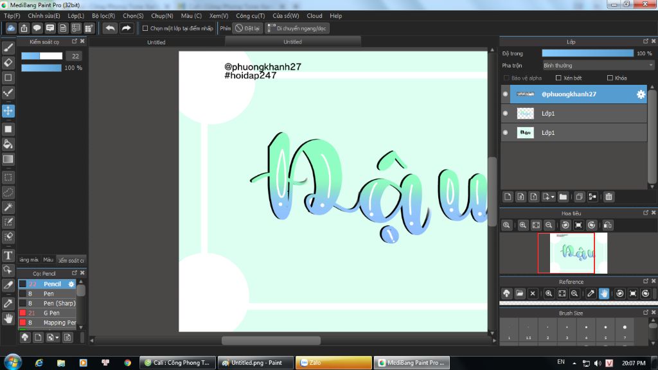
Task: Undock the Lớp panel
Action: tap(645, 41)
